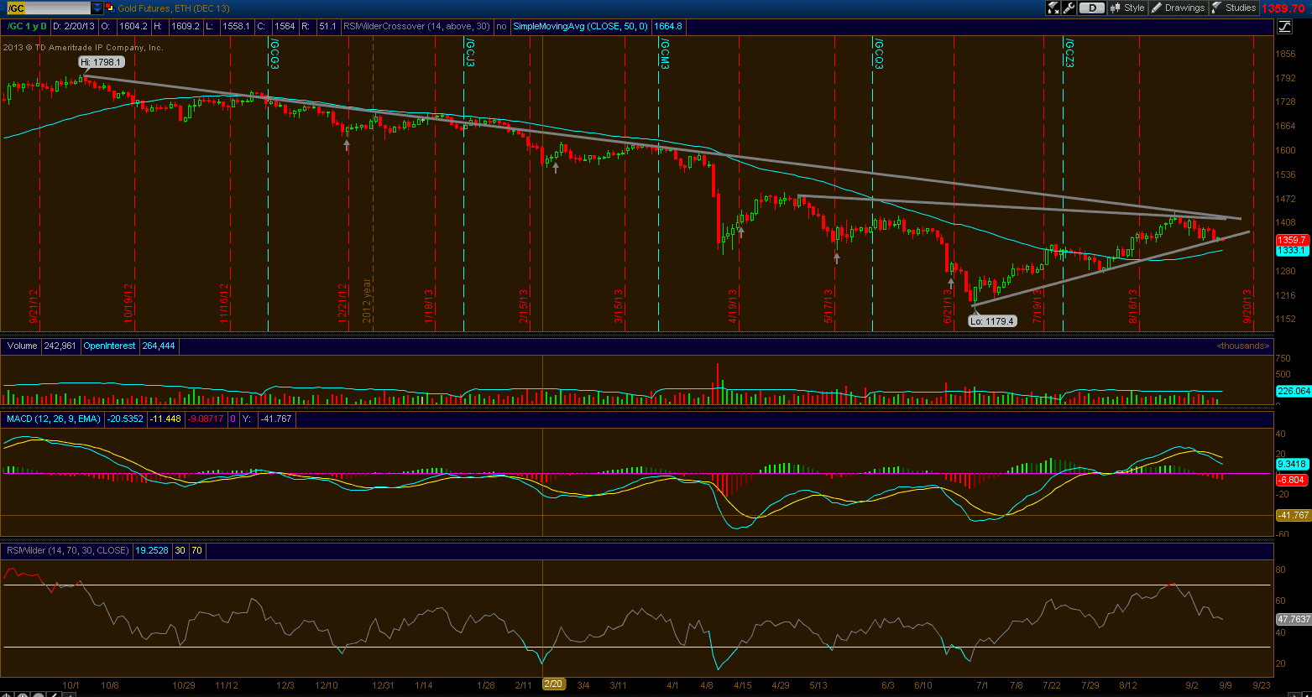The image size is (1312, 697).
Task: Open the Drawings pencil tool menu
Action: point(1178,8)
